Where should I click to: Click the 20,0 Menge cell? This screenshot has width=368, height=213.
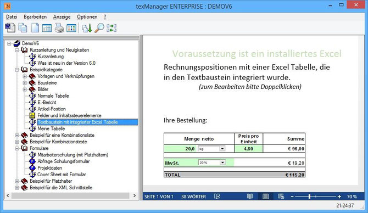tap(181, 149)
